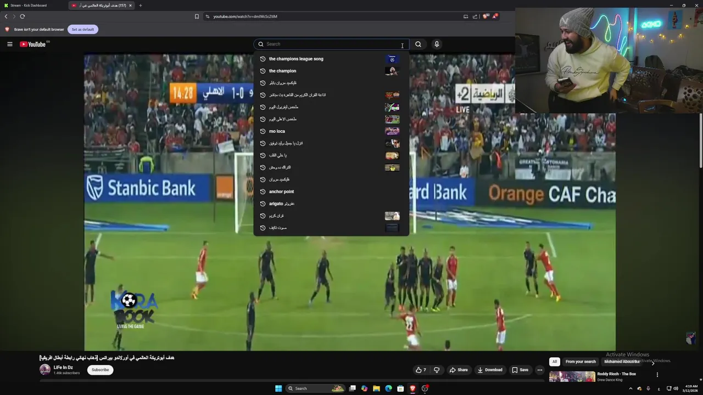Image resolution: width=703 pixels, height=395 pixels.
Task: Go back in the browser
Action: [x=6, y=16]
